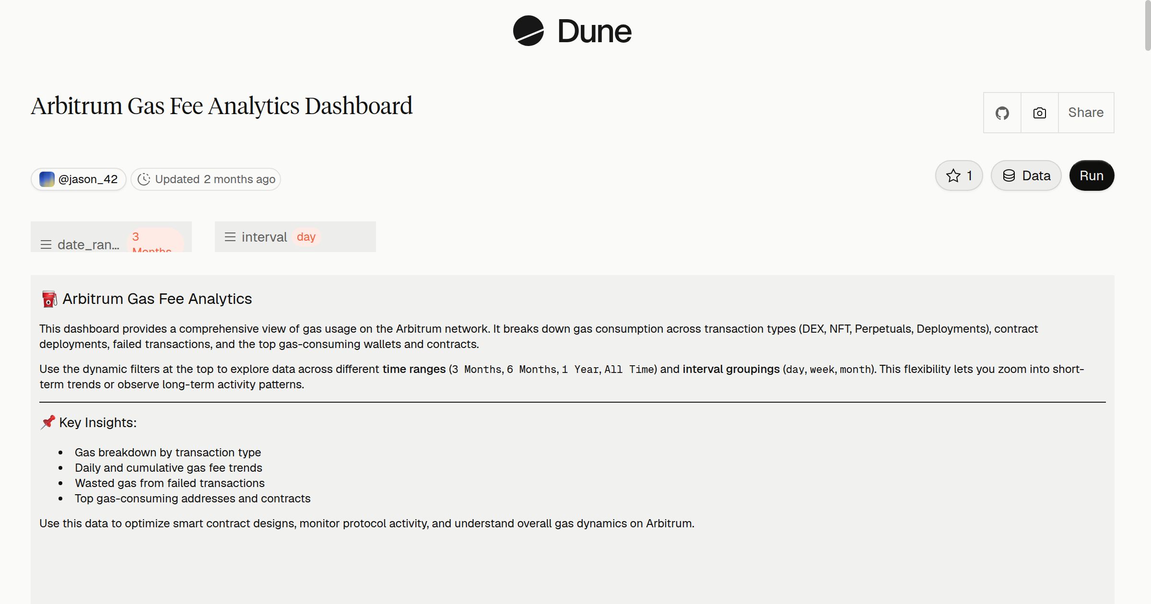
Task: Click 'Daily and cumulative gas fee trends'
Action: (x=168, y=468)
